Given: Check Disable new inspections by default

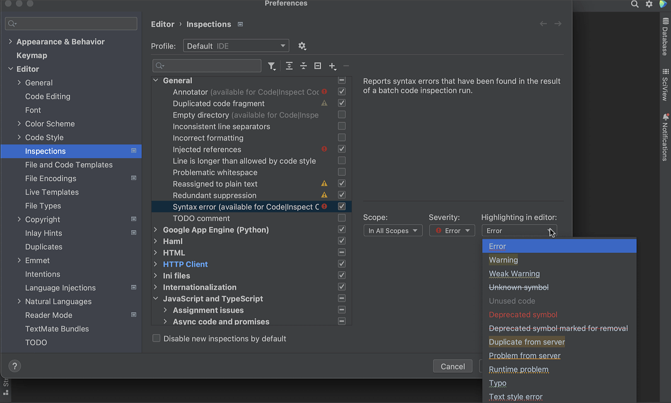Looking at the screenshot, I should point(157,338).
